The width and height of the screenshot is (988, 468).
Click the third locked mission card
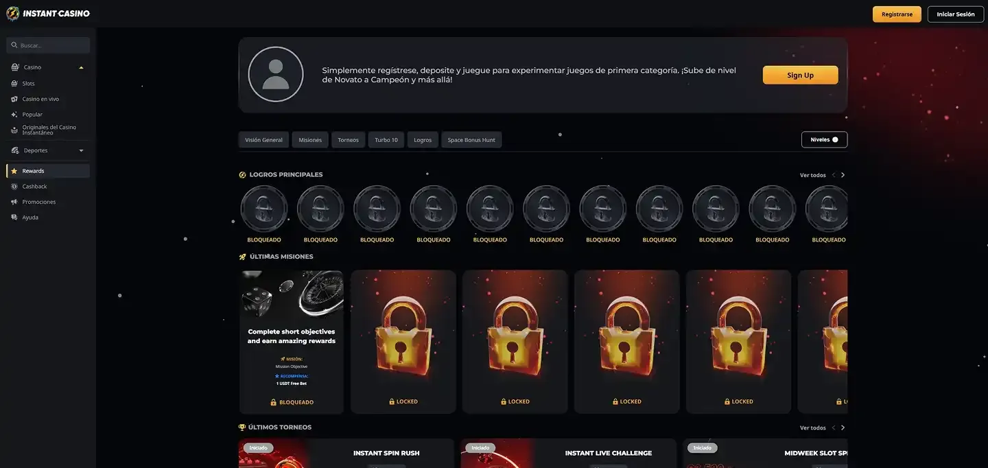click(x=627, y=342)
